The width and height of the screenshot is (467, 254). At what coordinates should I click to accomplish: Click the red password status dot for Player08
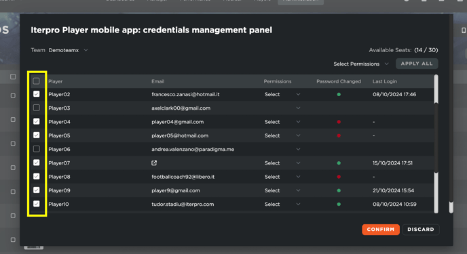click(x=339, y=177)
